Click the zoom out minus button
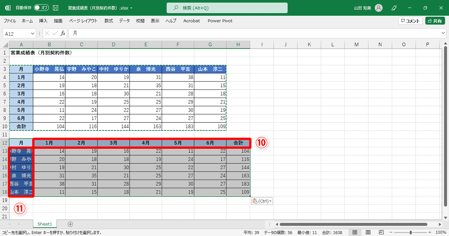Viewport: 449px width, 236px height. click(x=391, y=233)
